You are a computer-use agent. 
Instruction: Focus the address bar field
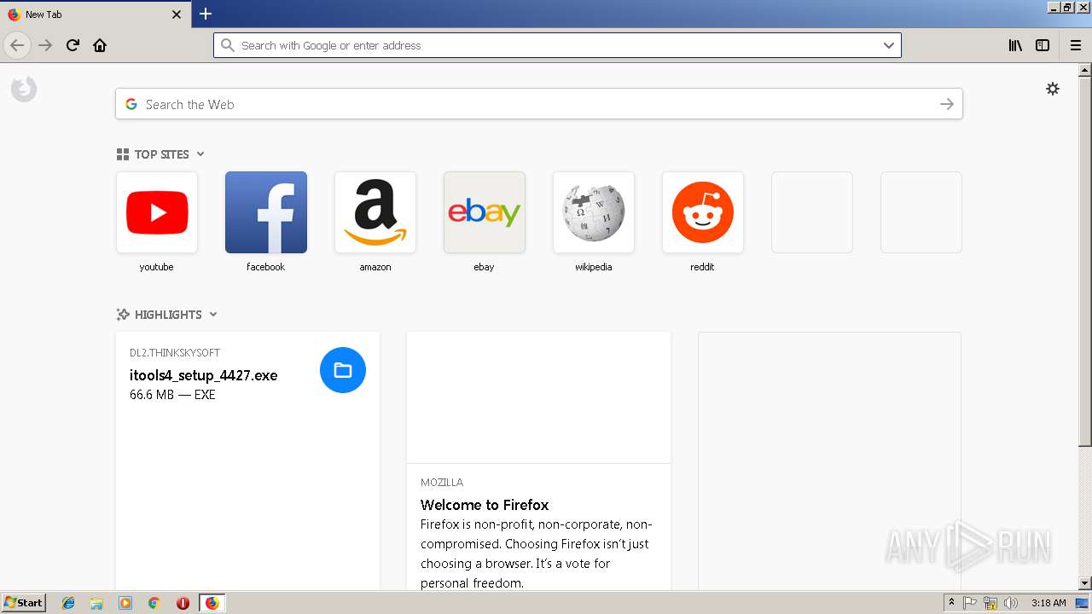(x=557, y=45)
